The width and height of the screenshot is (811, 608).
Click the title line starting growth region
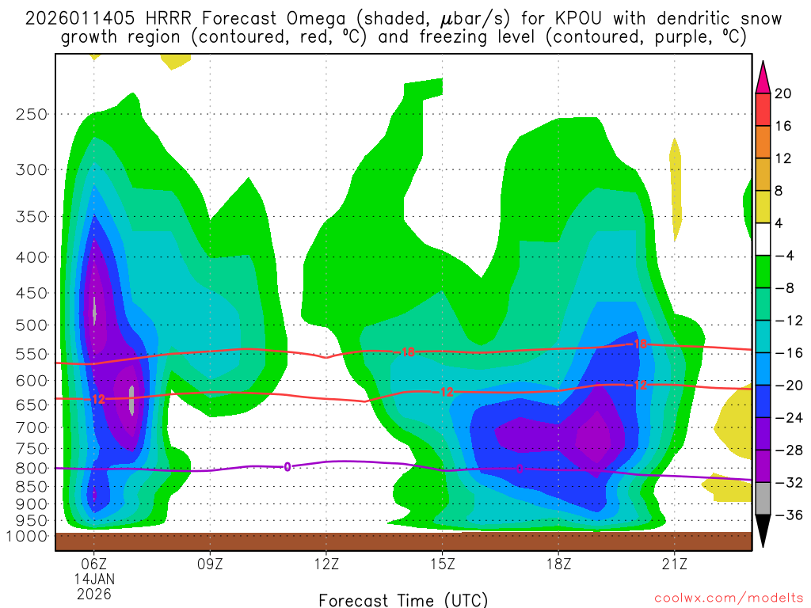click(x=403, y=37)
